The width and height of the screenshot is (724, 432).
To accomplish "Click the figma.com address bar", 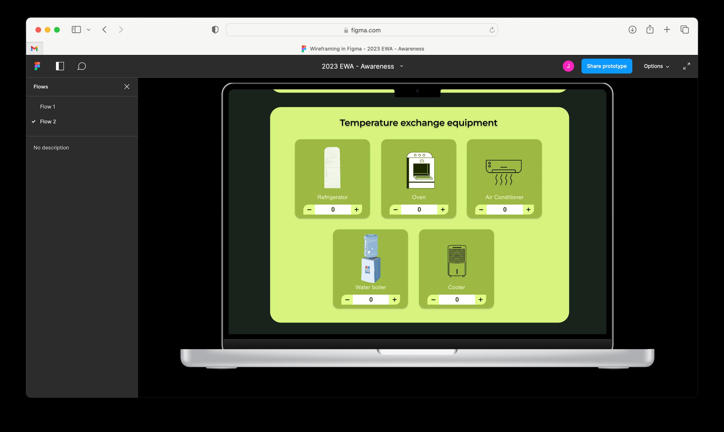I will coord(361,30).
